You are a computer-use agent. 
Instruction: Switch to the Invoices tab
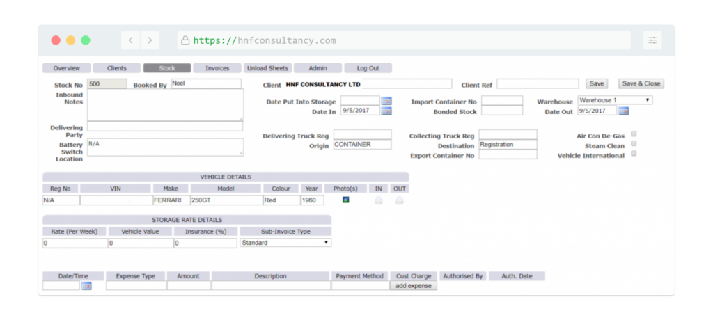point(217,68)
